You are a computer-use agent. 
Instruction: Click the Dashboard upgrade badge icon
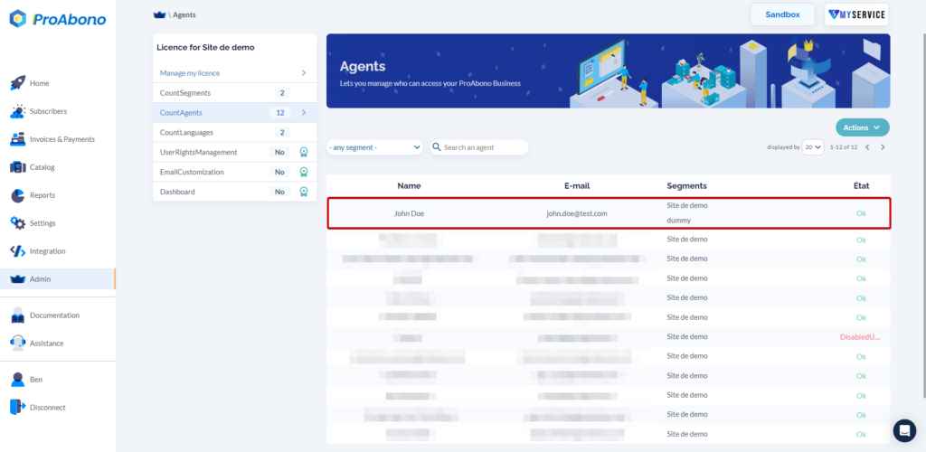tap(304, 192)
